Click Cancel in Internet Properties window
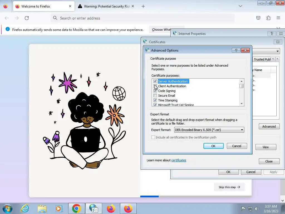Screen dimensions: 285x214 pyautogui.click(x=251, y=172)
